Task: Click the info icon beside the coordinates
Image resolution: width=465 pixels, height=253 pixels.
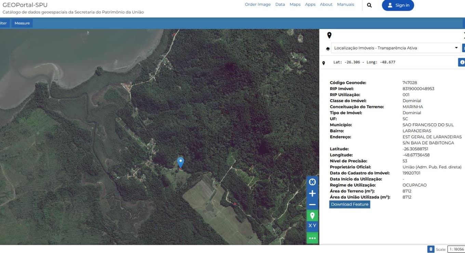Action: [462, 62]
